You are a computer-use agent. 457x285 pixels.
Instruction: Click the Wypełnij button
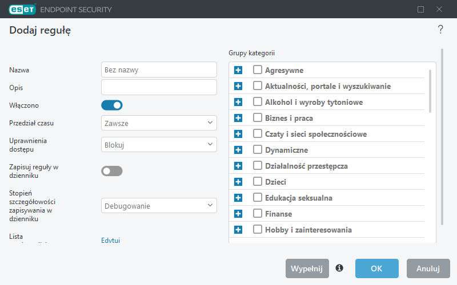coord(307,268)
